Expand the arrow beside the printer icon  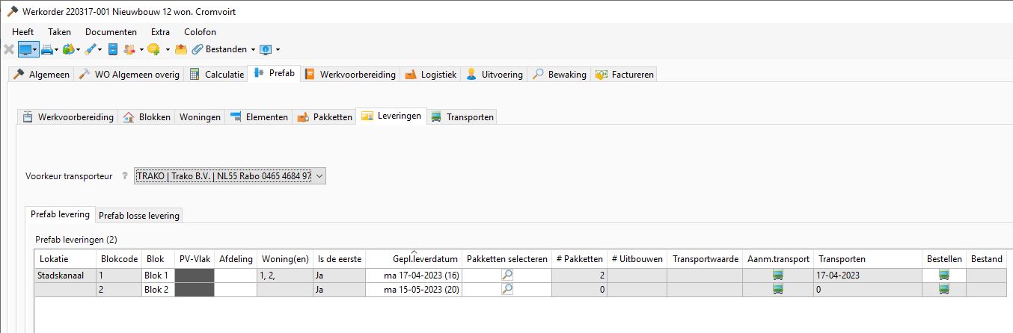tap(57, 50)
